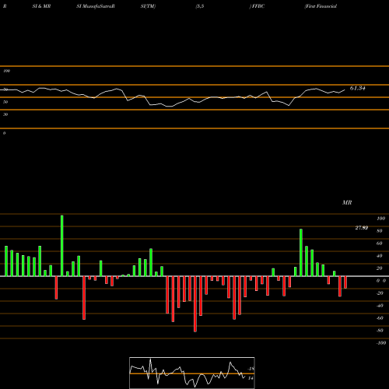The width and height of the screenshot is (389, 389).
Task: Click the SI & MR header text
Action: click(41, 6)
